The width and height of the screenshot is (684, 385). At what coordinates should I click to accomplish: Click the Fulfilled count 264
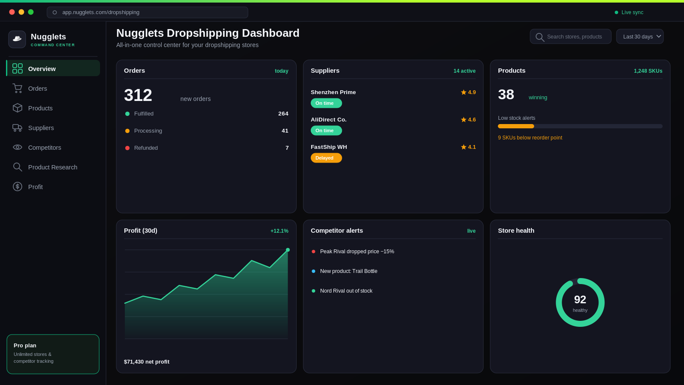[283, 114]
